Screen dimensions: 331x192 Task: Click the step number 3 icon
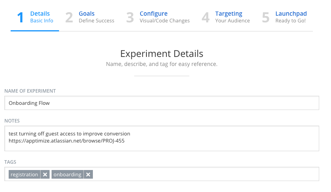click(130, 18)
